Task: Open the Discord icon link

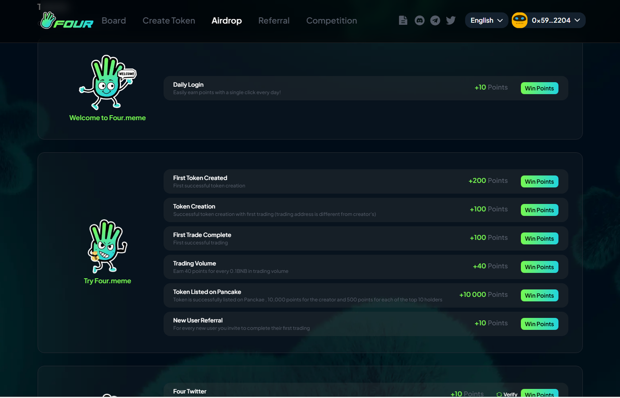Action: pyautogui.click(x=420, y=21)
